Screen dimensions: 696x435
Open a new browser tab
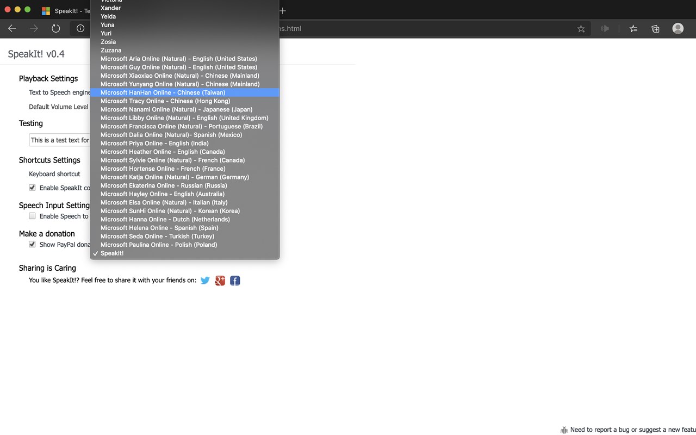coord(282,11)
